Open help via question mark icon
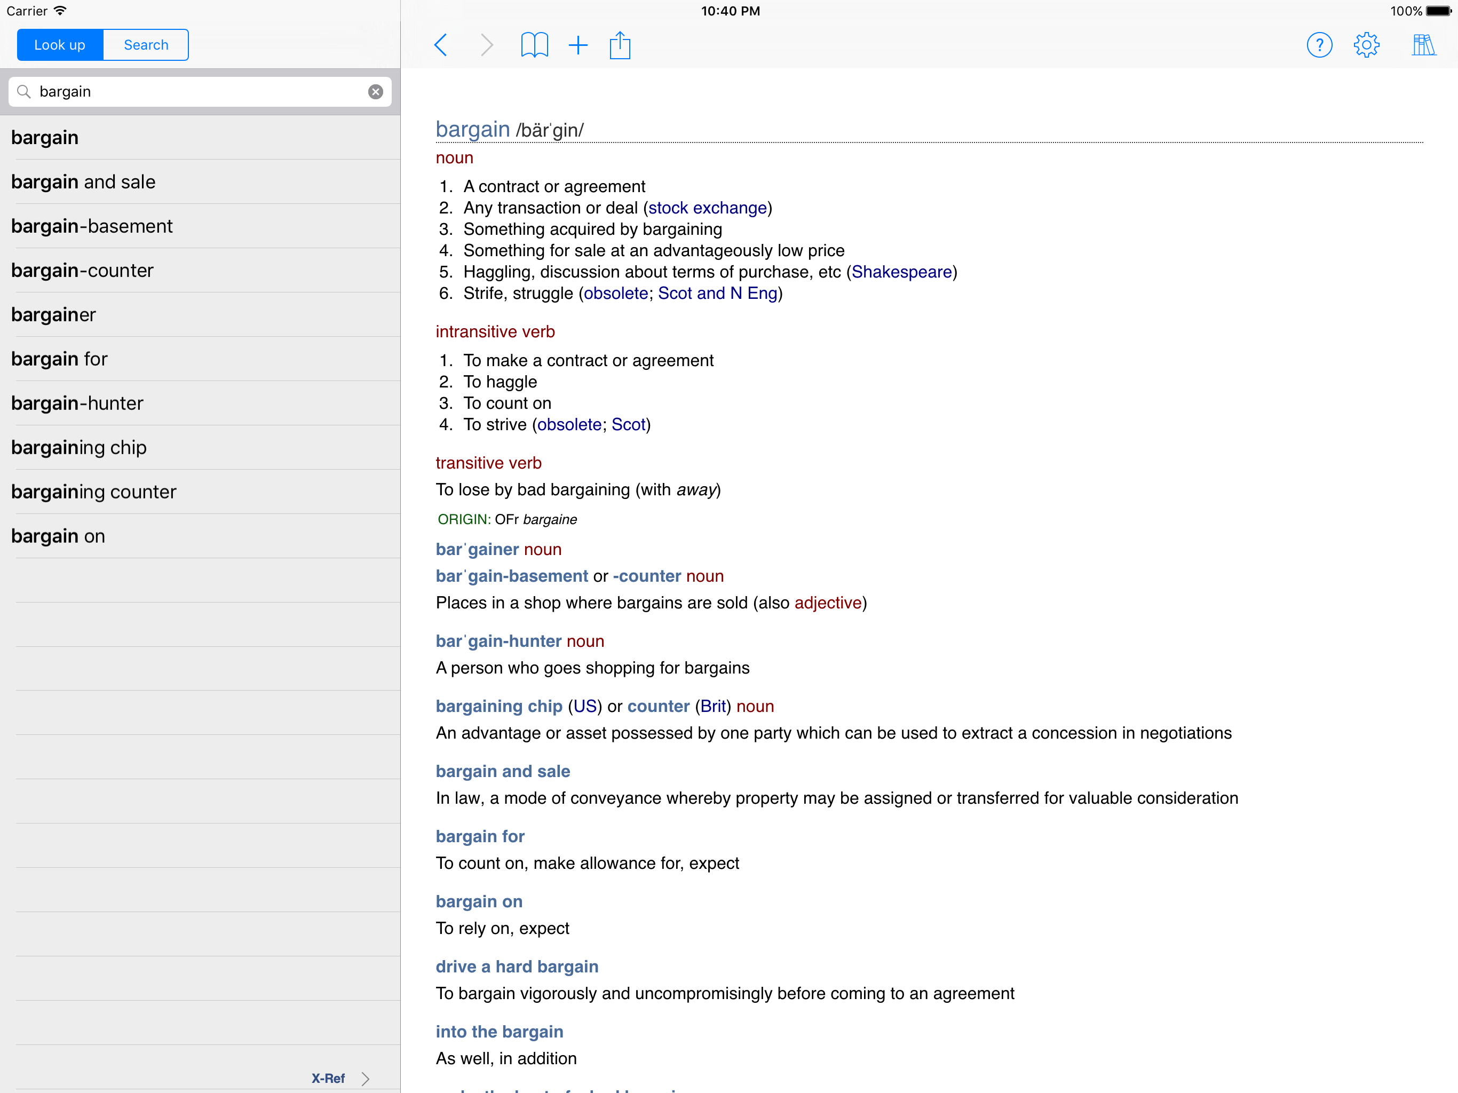Image resolution: width=1458 pixels, height=1093 pixels. 1319,45
